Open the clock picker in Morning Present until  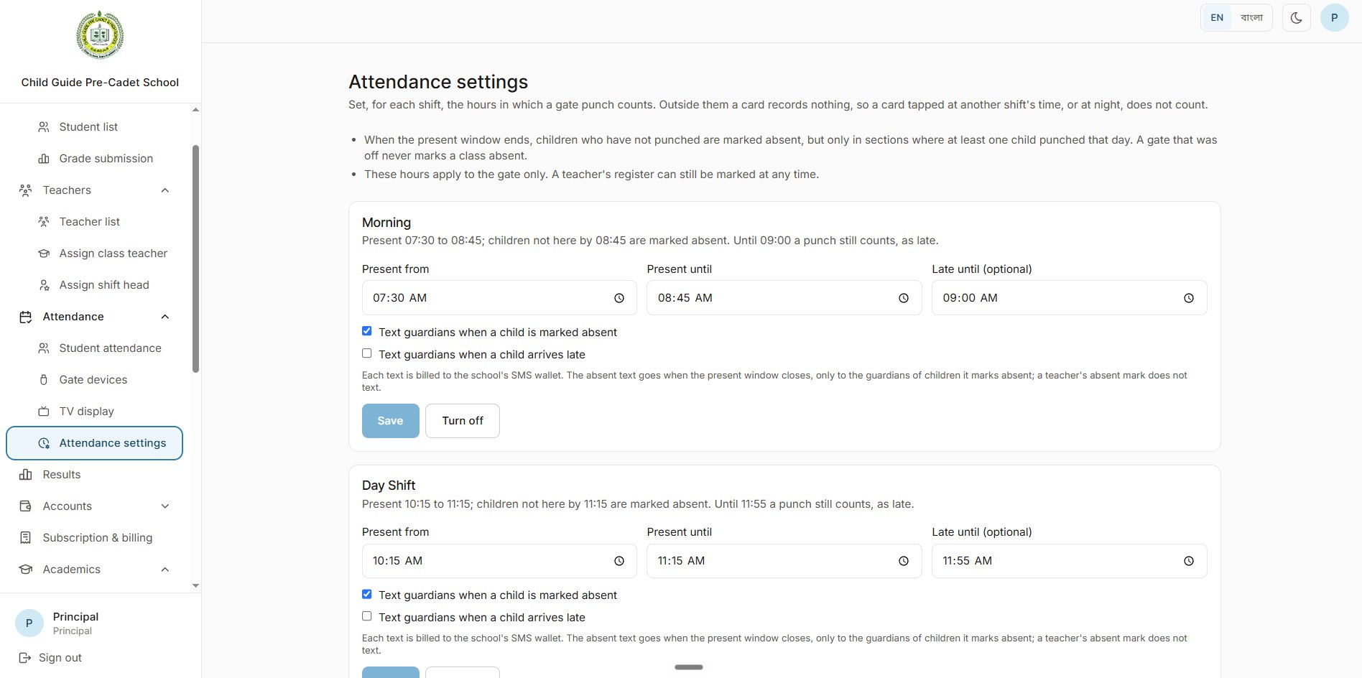point(903,298)
